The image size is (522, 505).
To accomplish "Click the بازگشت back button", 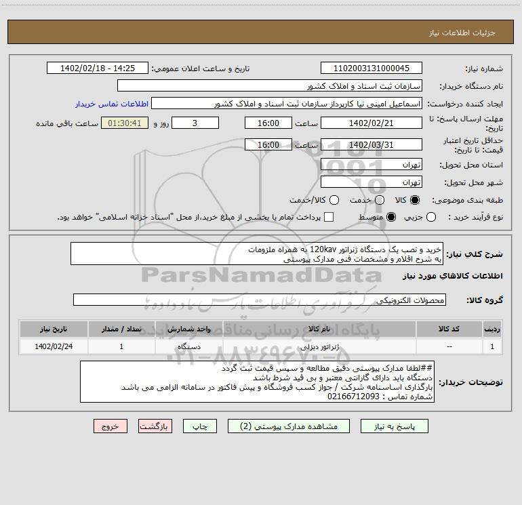I will tap(155, 426).
